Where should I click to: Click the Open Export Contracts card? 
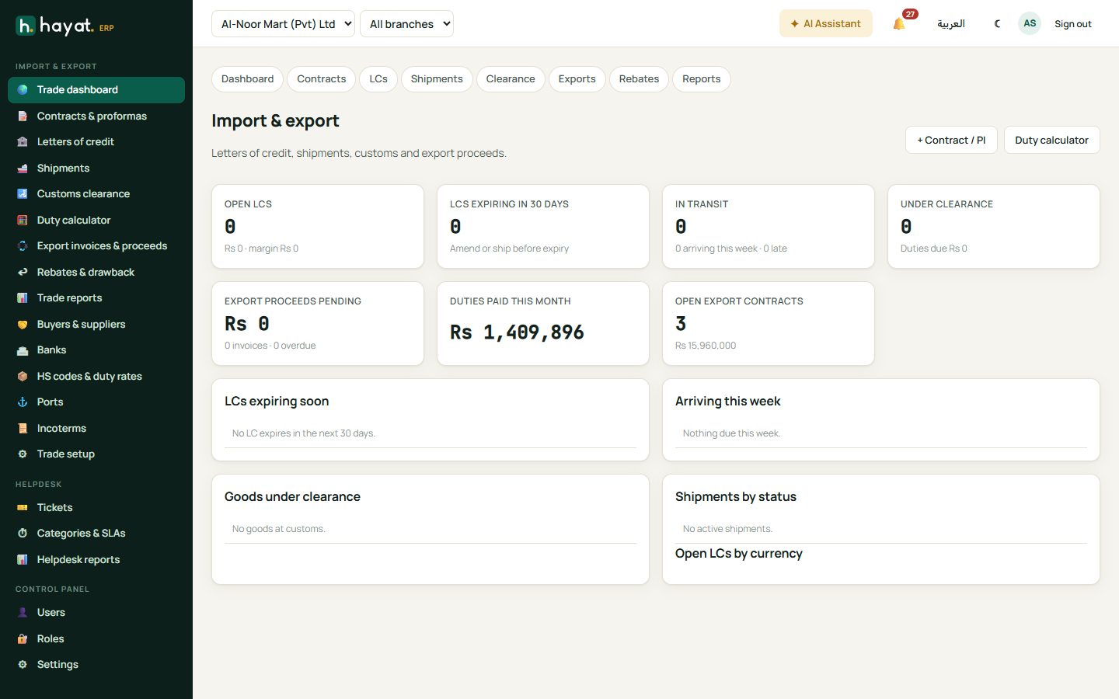pos(769,323)
